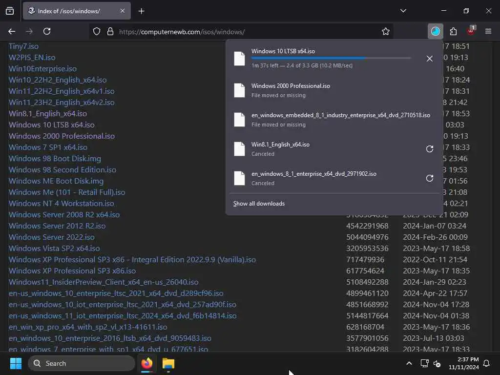Click Windows 2000 Professional.iso page link

point(62,136)
